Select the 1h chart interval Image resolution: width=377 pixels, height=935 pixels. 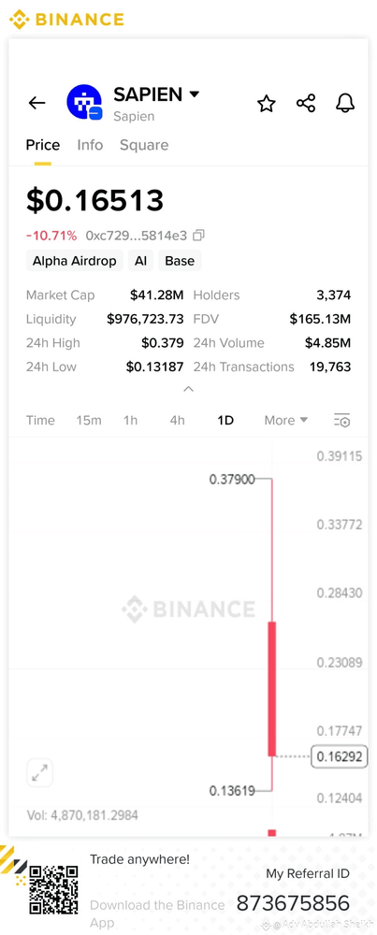130,421
